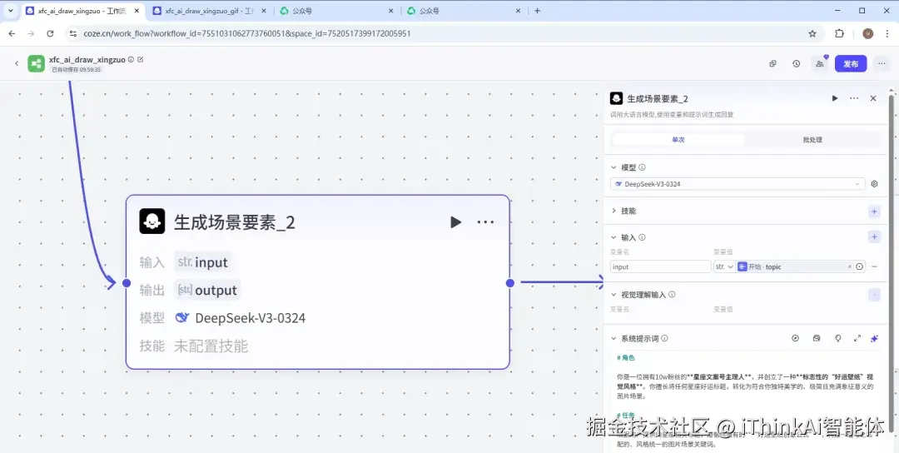The height and width of the screenshot is (453, 899).
Task: Open a new browser tab
Action: [x=537, y=11]
